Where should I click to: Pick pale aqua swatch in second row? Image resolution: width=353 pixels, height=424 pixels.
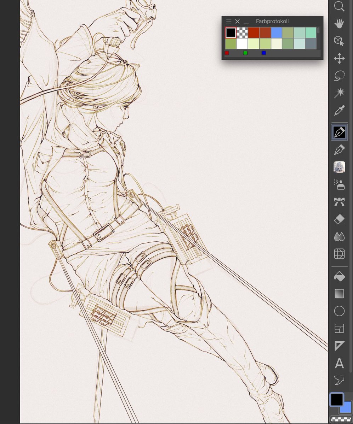tap(299, 44)
